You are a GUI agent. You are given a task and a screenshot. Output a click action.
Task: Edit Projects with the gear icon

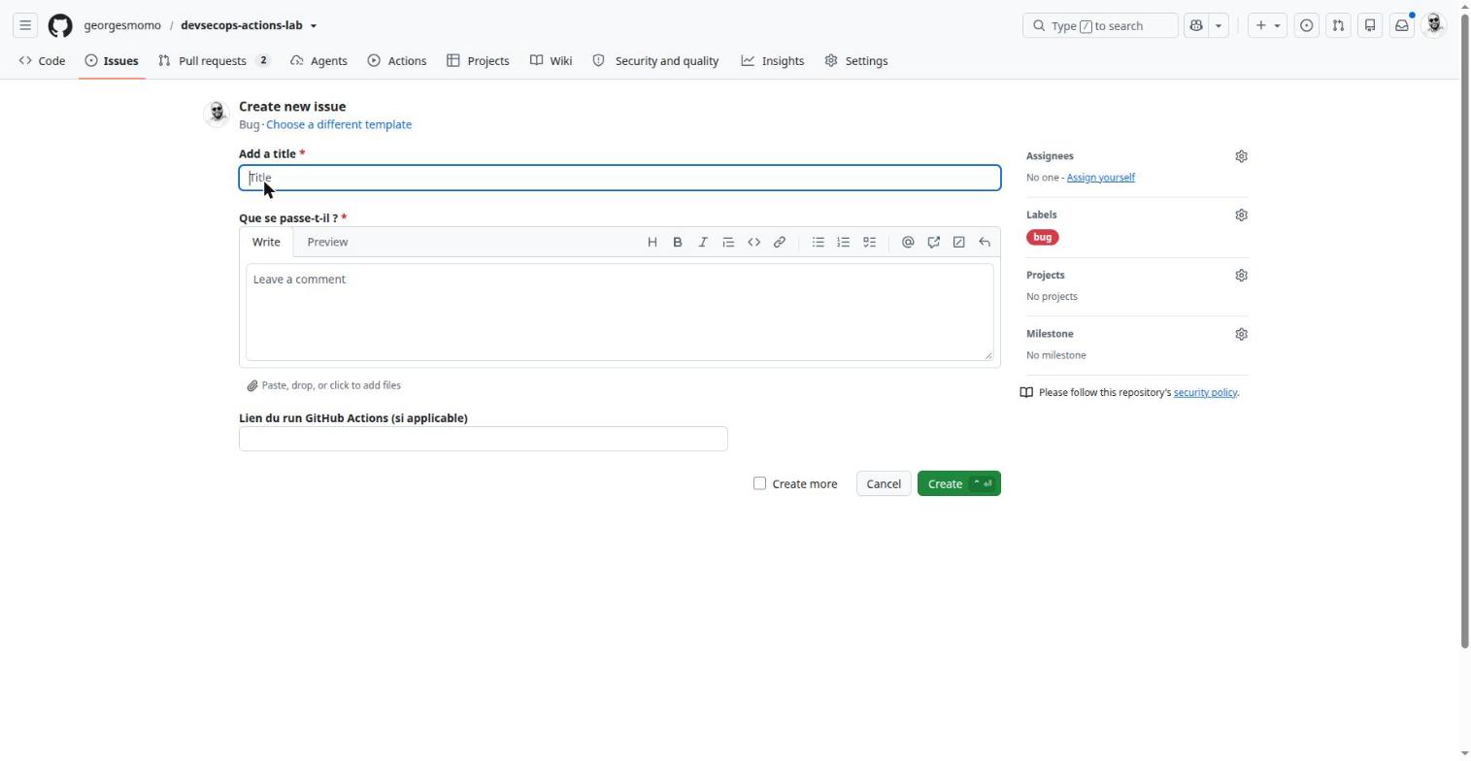(x=1241, y=276)
